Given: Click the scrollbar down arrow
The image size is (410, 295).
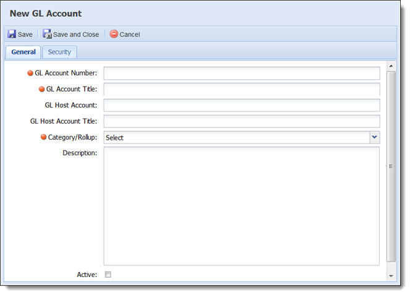Looking at the screenshot, I should click(391, 276).
